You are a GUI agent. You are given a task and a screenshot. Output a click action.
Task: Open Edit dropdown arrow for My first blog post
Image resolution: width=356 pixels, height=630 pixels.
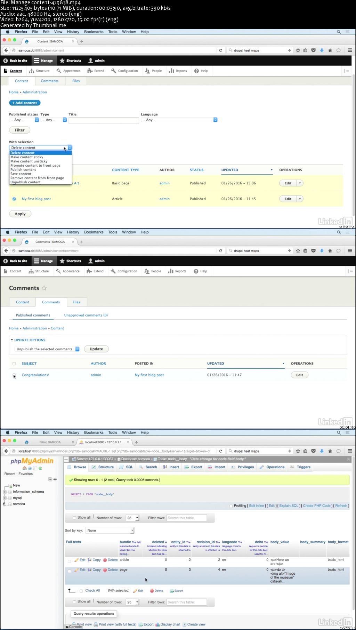pyautogui.click(x=300, y=199)
